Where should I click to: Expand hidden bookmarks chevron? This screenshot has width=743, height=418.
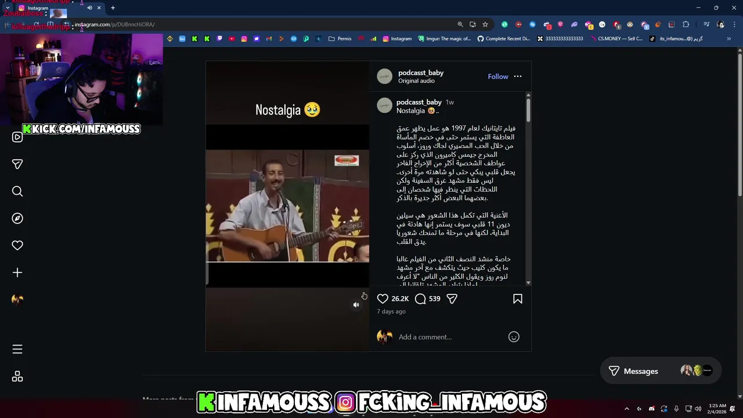[x=728, y=39]
